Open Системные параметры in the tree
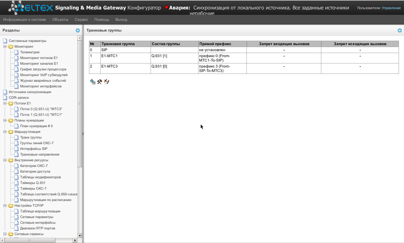This screenshot has width=404, height=243. click(27, 41)
